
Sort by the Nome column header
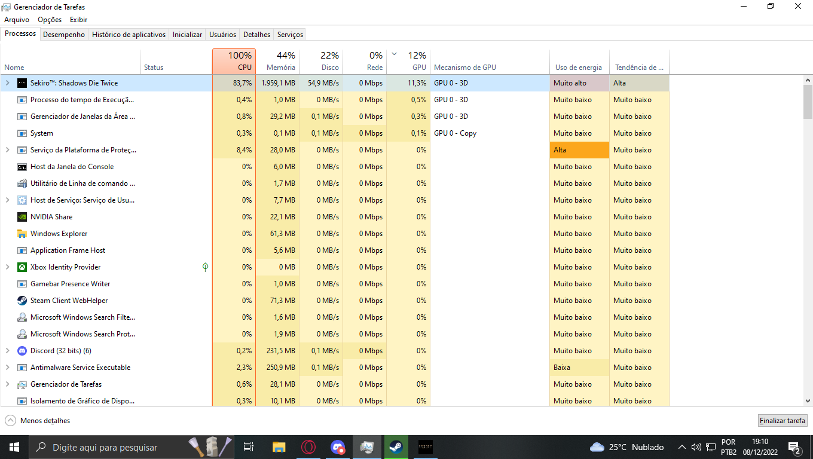coord(71,61)
